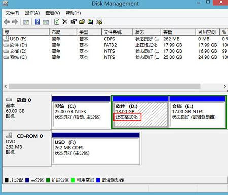Screen dimensions: 228x195
Task: Click FAT32 file system cell
Action: [110, 45]
